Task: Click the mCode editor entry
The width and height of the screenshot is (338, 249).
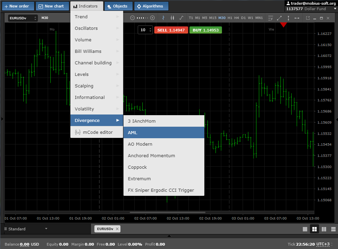Action: point(97,132)
